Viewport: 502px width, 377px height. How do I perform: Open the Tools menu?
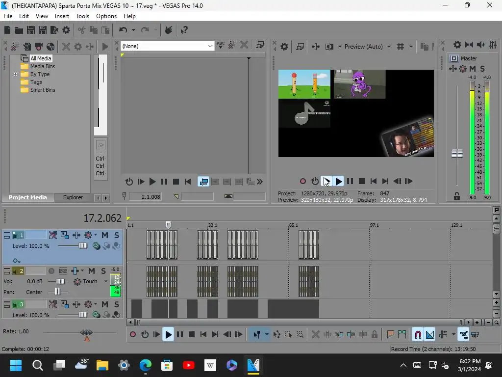coord(82,16)
